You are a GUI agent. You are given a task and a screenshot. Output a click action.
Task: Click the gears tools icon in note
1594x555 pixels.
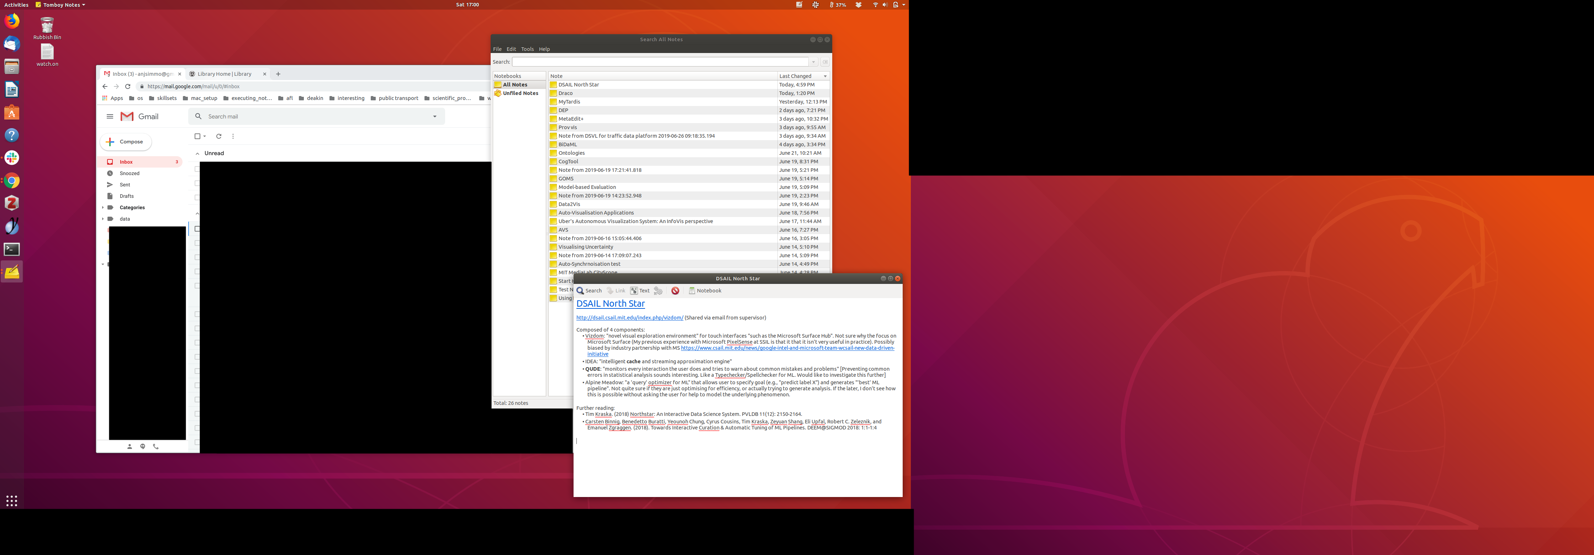click(658, 291)
